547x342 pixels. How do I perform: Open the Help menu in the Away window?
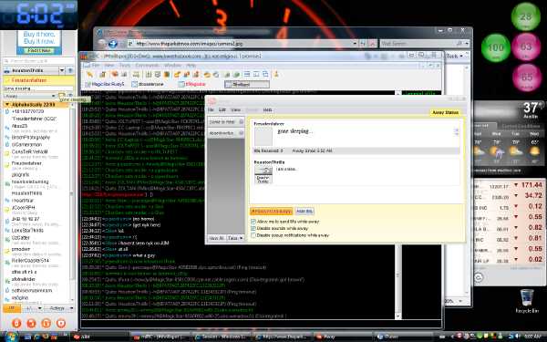point(267,110)
